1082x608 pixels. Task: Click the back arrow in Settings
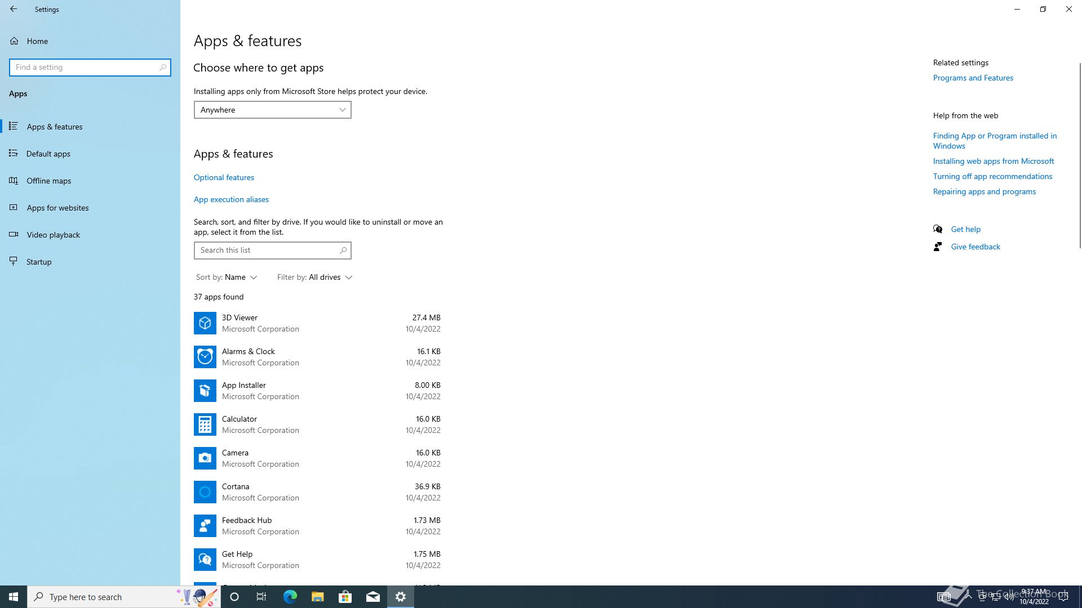(14, 9)
